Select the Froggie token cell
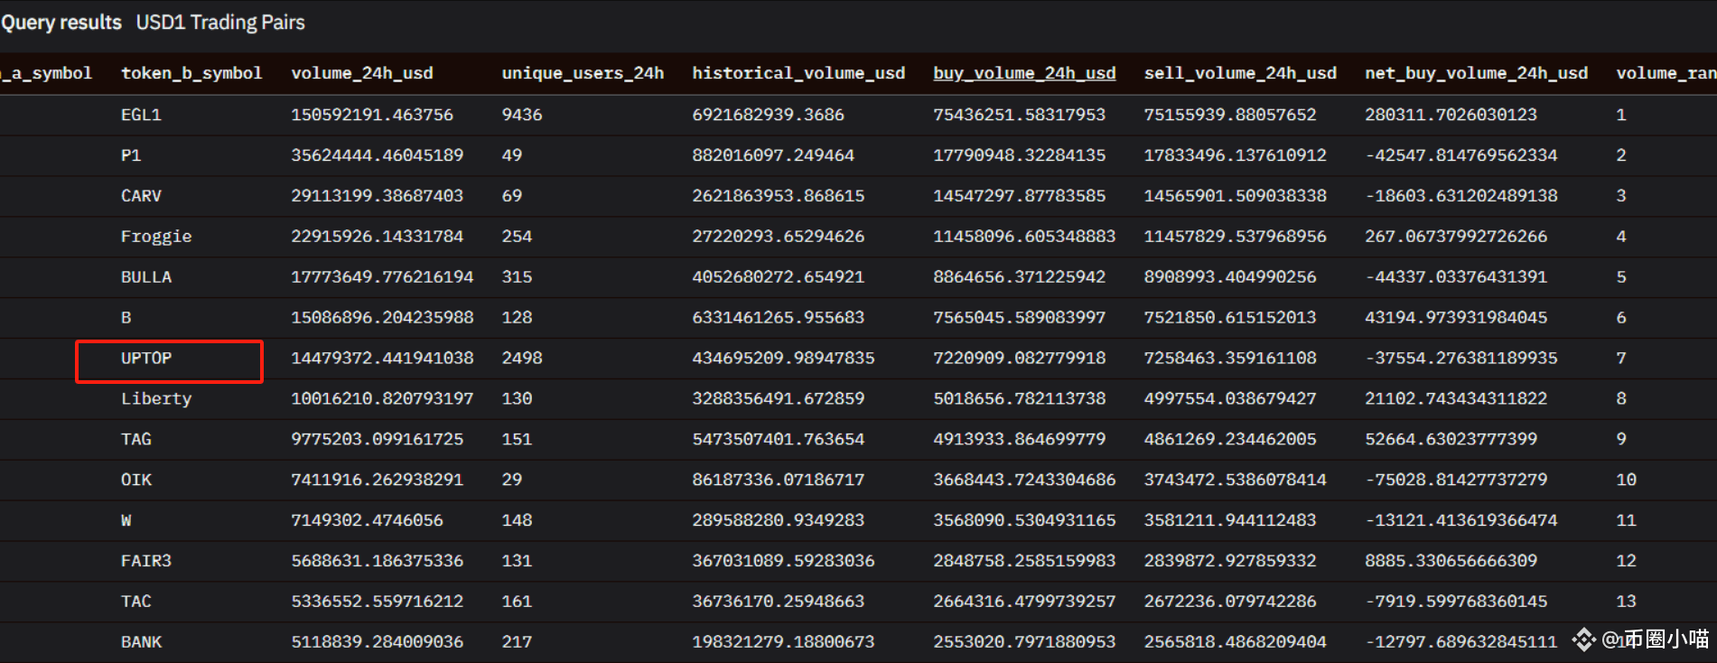Screen dimensions: 1717x663 [156, 237]
